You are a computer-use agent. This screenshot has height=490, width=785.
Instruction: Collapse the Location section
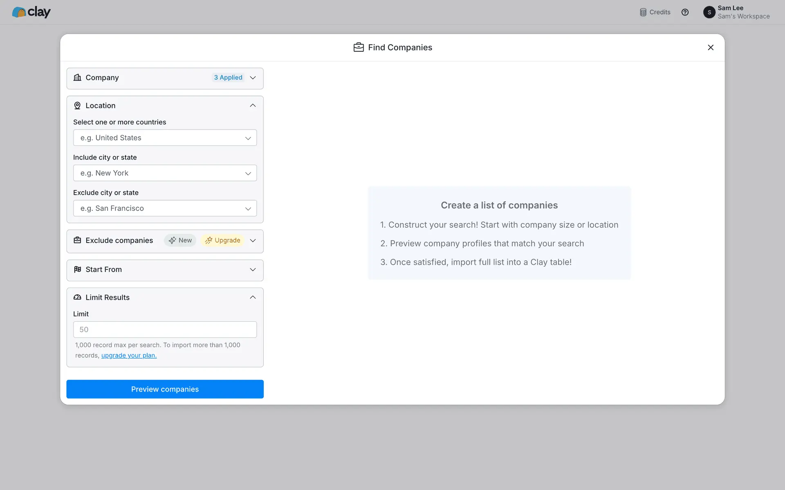(253, 106)
